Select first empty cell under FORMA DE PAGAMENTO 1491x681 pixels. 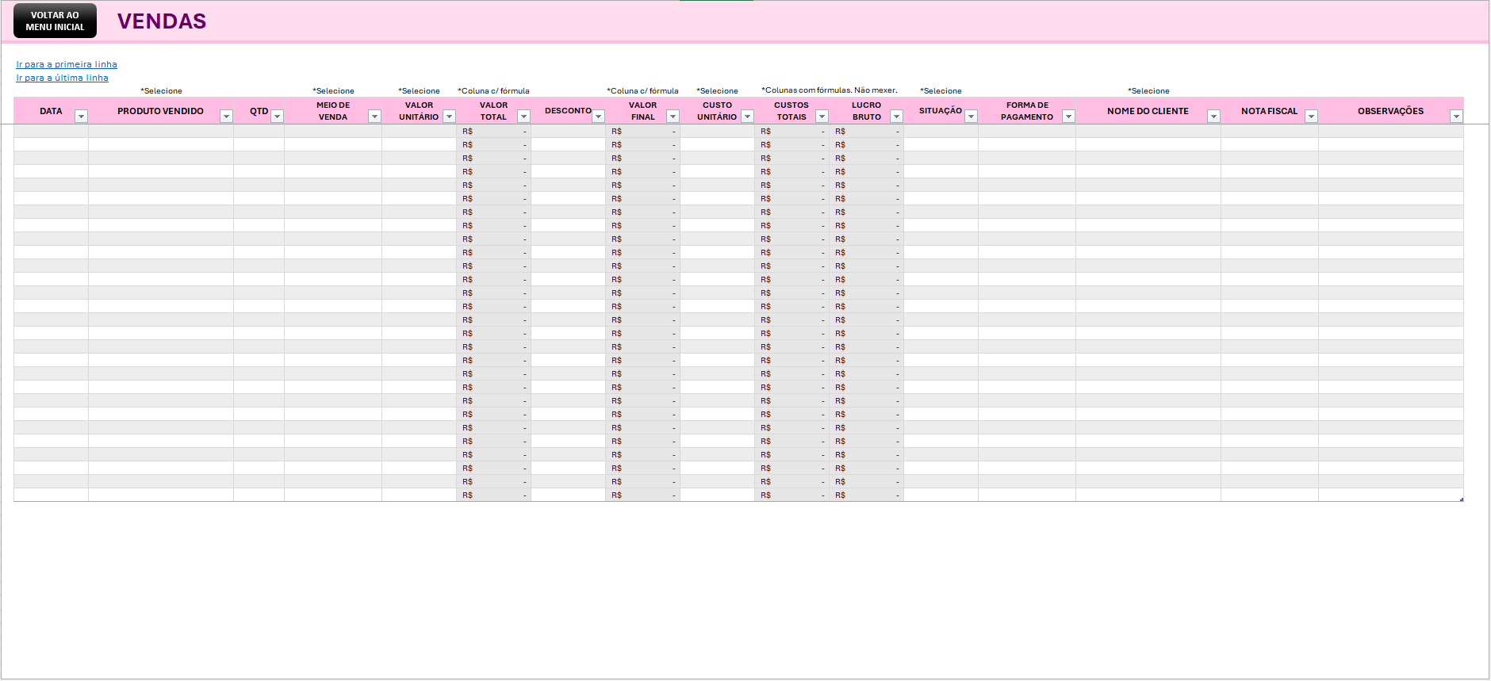pos(1027,132)
